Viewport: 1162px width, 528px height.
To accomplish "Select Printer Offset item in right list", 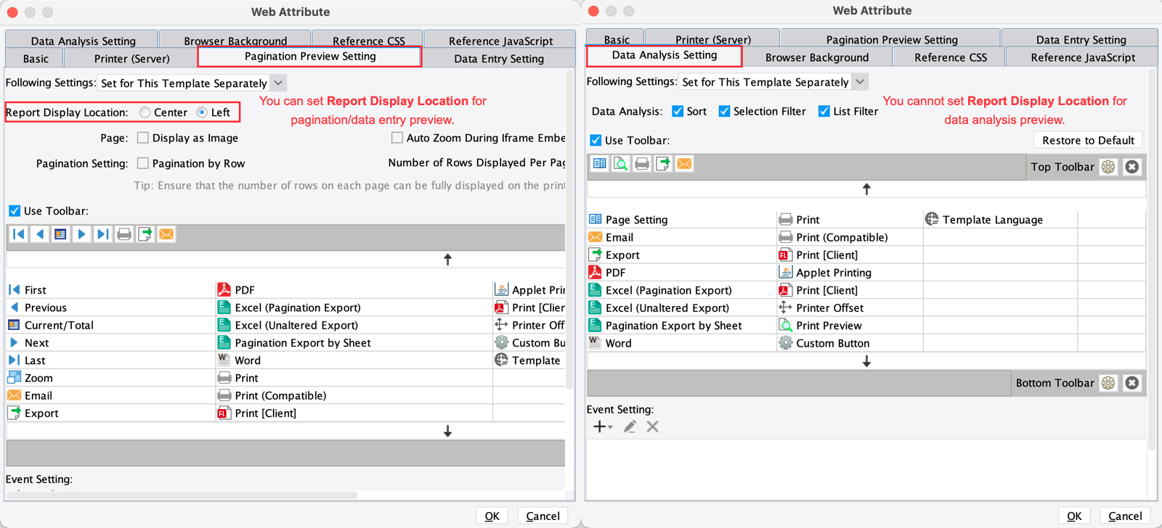I will click(x=850, y=308).
